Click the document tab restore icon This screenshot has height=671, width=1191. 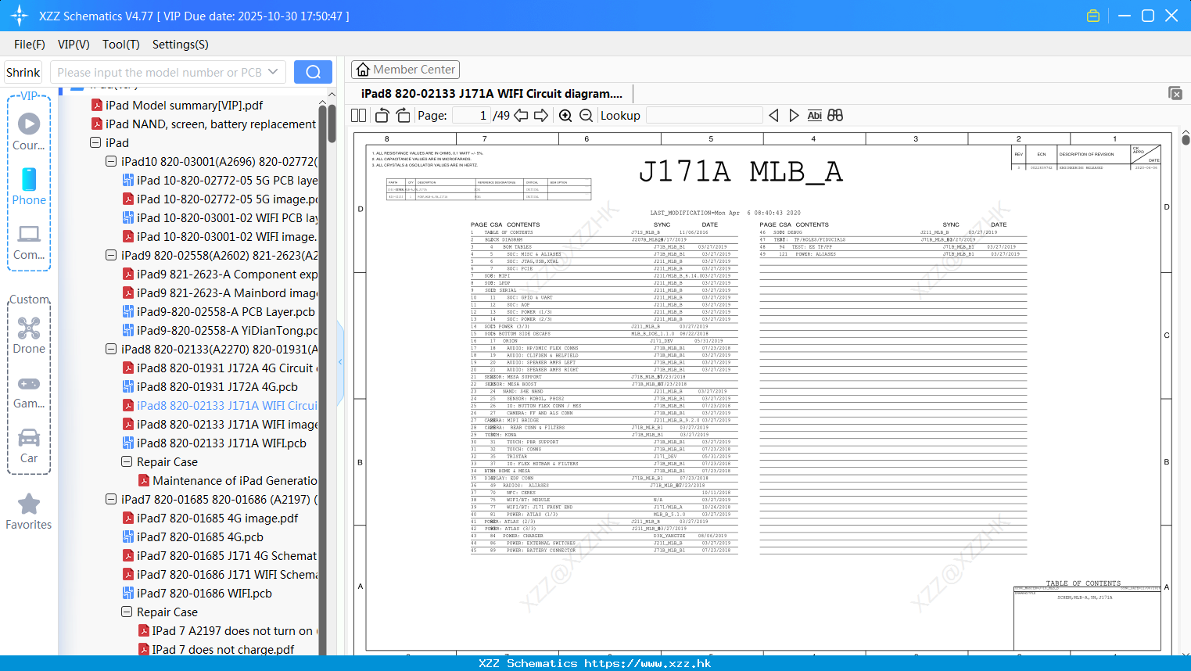click(x=1175, y=93)
